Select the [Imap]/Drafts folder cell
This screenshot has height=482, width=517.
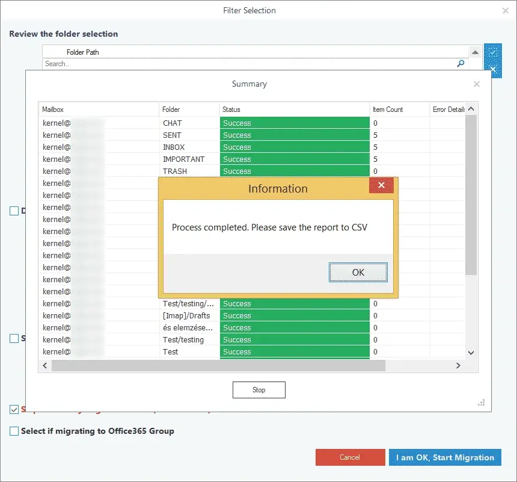click(189, 315)
